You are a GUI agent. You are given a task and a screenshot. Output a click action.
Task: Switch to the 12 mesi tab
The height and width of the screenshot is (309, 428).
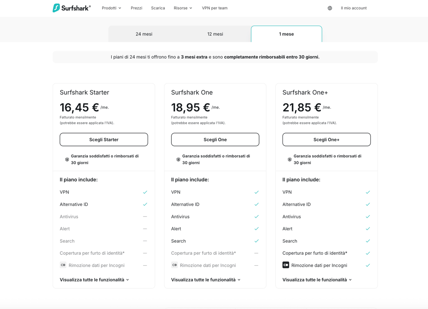215,34
